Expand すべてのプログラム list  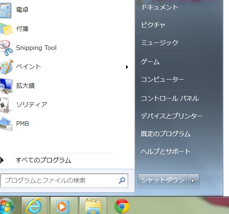coord(43,160)
